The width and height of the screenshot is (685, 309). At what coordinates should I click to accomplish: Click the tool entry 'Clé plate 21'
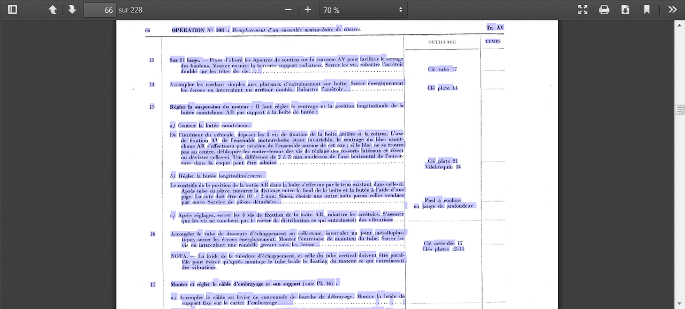click(x=443, y=161)
